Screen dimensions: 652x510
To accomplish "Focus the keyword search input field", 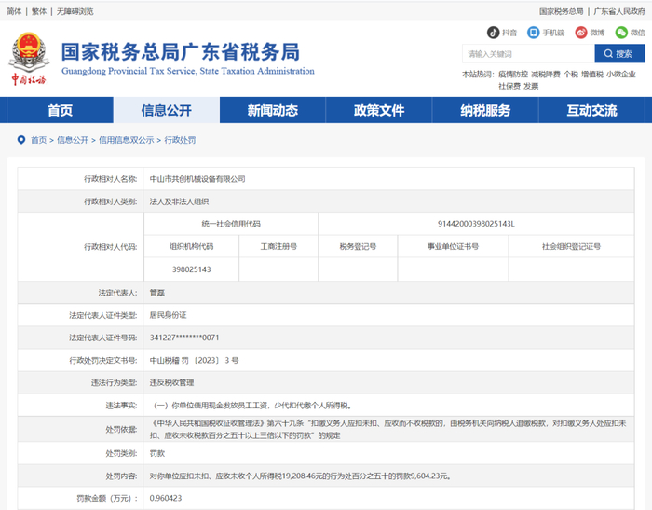I will (528, 54).
